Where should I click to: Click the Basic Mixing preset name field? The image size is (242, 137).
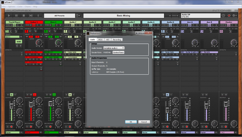pos(123,16)
